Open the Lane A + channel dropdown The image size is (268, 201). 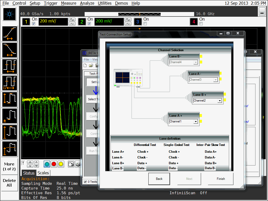pyautogui.click(x=195, y=121)
